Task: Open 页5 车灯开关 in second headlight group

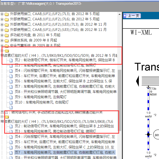Action: point(65,142)
